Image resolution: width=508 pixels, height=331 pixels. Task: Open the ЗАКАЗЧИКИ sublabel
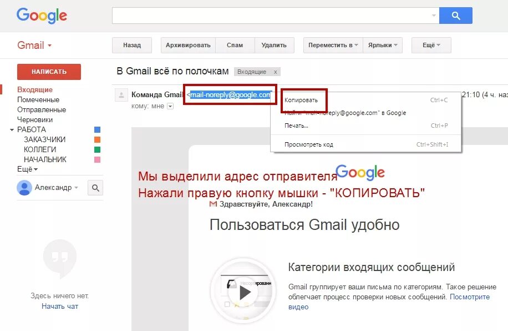pyautogui.click(x=45, y=139)
